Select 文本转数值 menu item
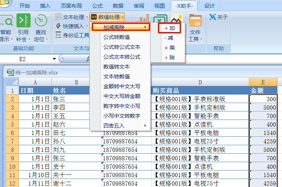 (116, 77)
